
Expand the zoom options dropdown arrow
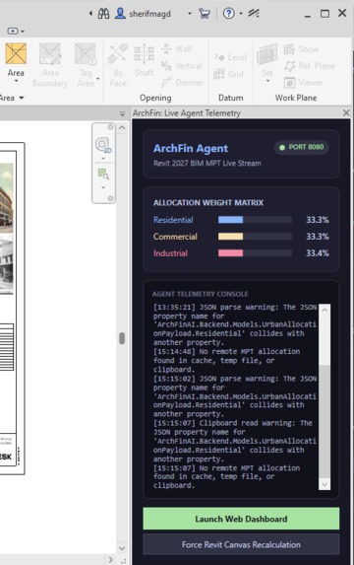(103, 187)
